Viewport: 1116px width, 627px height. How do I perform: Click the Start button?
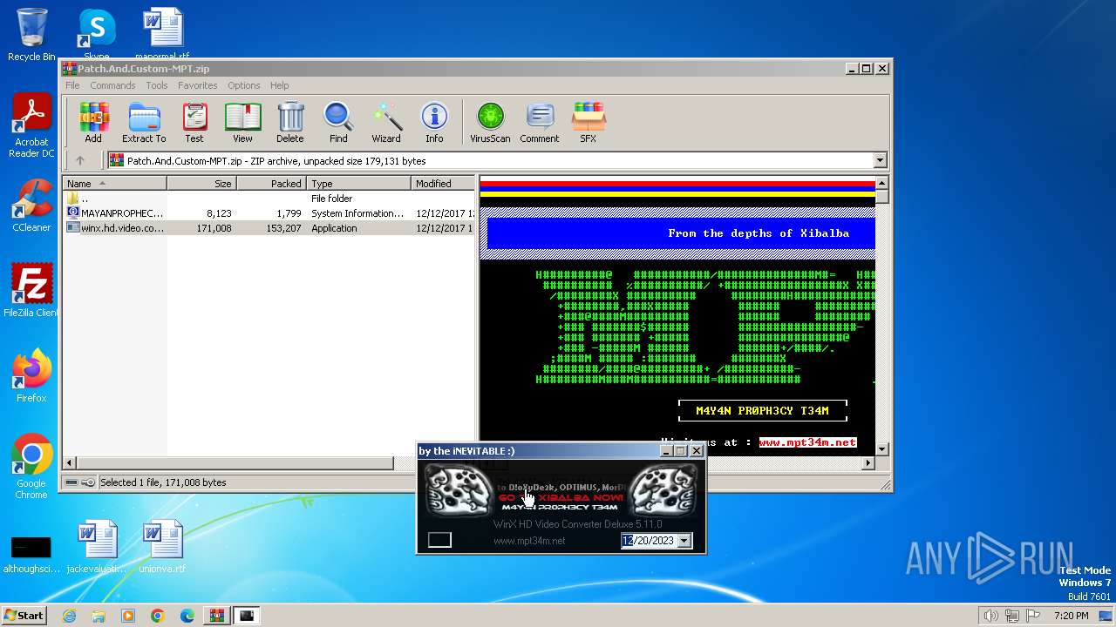24,616
